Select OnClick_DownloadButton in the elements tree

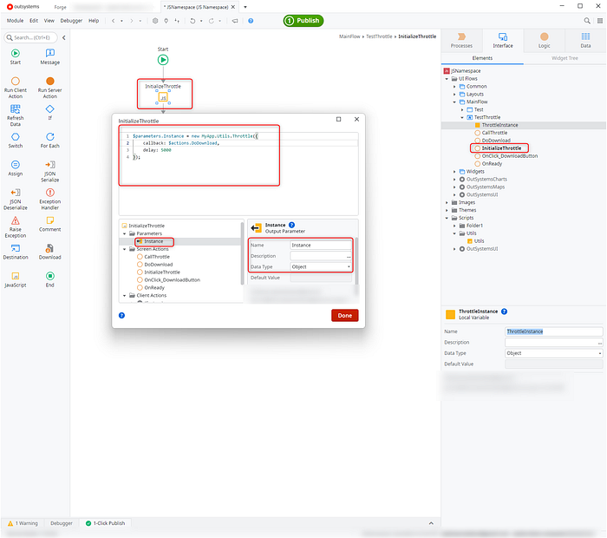512,155
